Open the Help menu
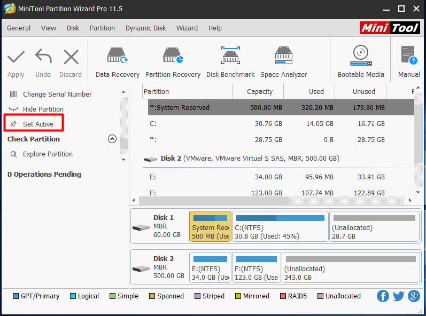This screenshot has height=316, width=426. coord(215,28)
